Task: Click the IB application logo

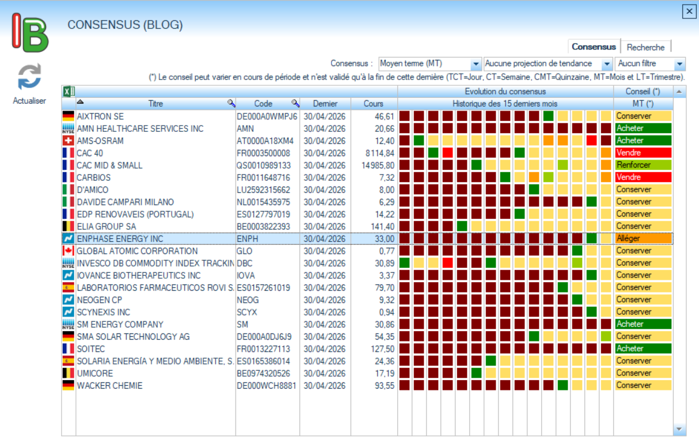Action: 31,33
